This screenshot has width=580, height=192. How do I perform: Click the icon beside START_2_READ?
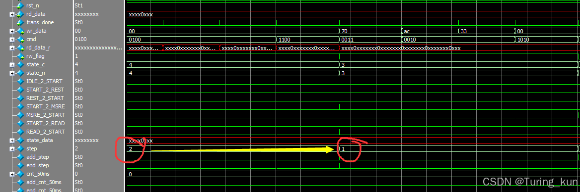point(20,123)
